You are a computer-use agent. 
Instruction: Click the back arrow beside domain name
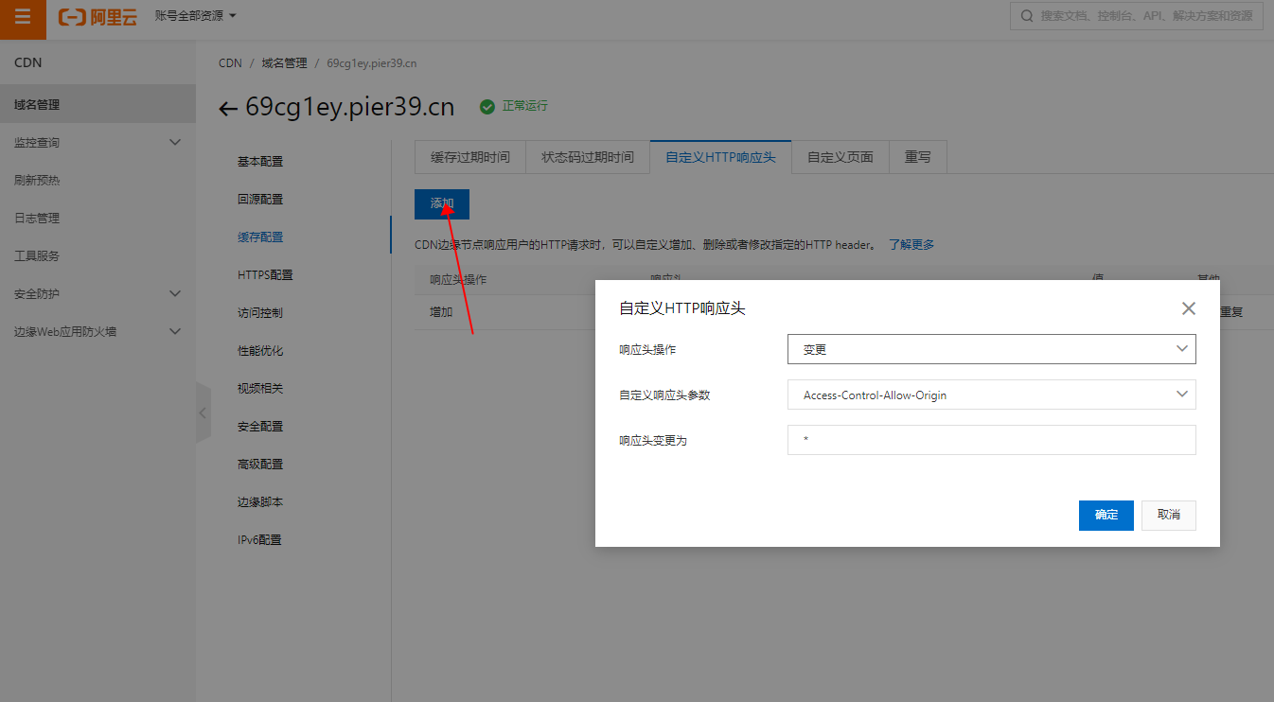[227, 109]
